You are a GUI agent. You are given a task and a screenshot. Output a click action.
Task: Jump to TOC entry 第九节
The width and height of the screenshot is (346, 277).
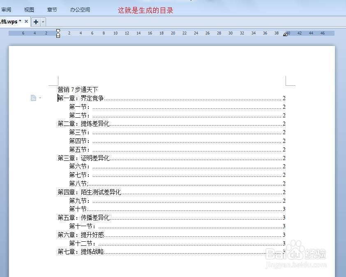click(x=177, y=201)
